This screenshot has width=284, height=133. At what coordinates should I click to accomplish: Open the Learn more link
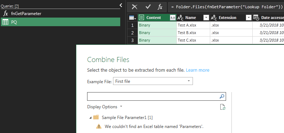tap(198, 70)
